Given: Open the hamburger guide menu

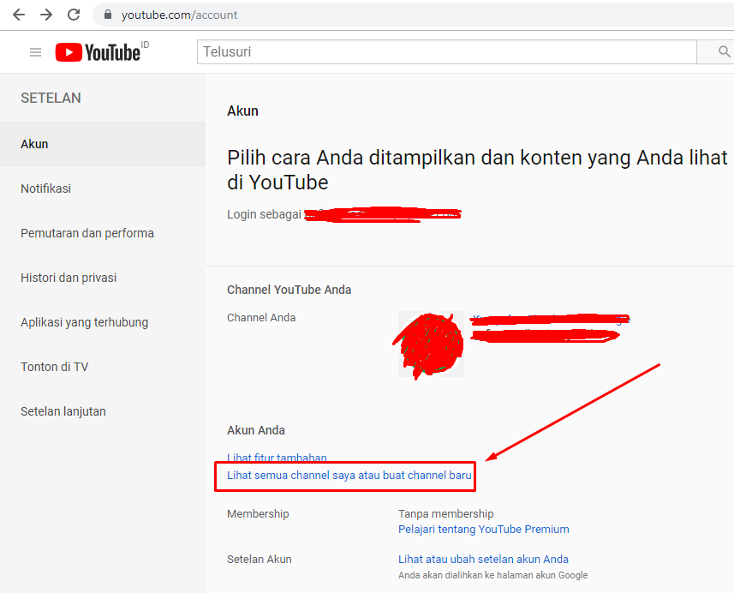Looking at the screenshot, I should click(x=36, y=52).
